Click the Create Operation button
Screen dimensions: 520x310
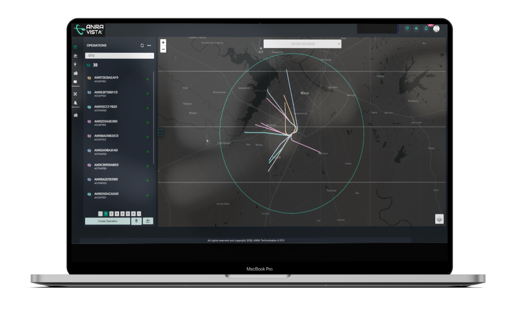pyautogui.click(x=107, y=221)
